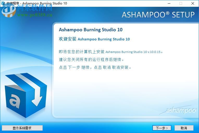The width and height of the screenshot is (199, 133).
Task: Click the 欢迎安装 Ashampoo Burning Studio 10 text
Action: click(x=94, y=39)
